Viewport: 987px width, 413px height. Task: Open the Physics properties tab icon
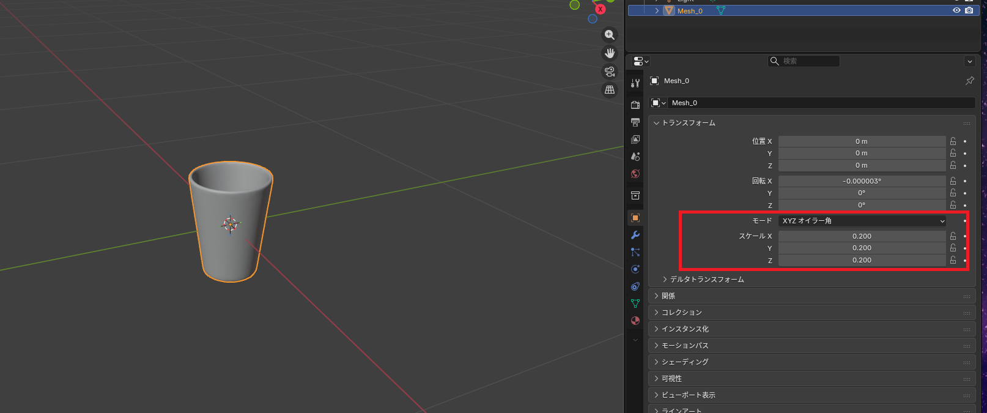[x=635, y=269]
